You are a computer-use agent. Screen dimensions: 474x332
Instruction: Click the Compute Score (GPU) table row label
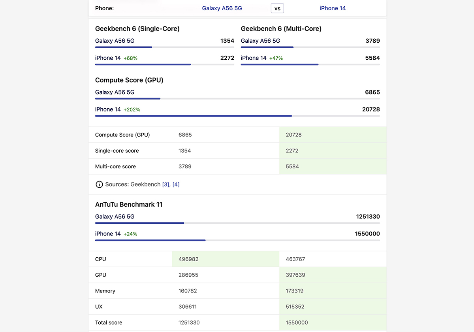pos(122,135)
